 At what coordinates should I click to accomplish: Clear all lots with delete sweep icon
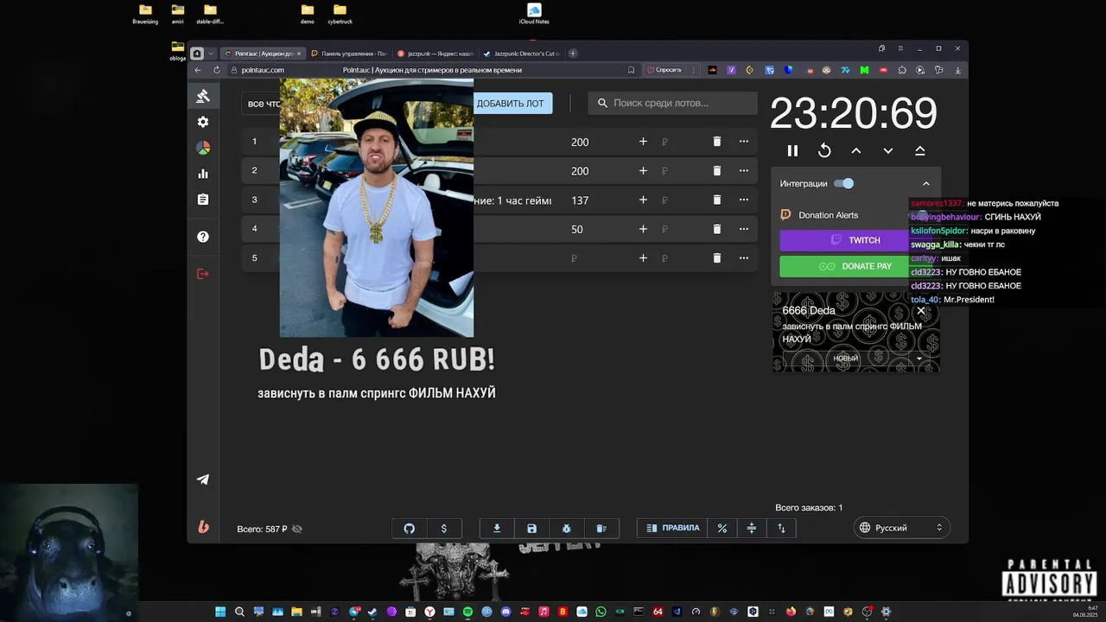(x=601, y=528)
